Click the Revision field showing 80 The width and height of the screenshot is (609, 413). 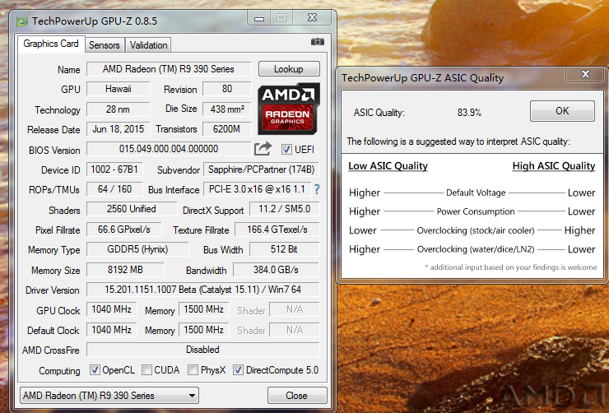point(227,89)
